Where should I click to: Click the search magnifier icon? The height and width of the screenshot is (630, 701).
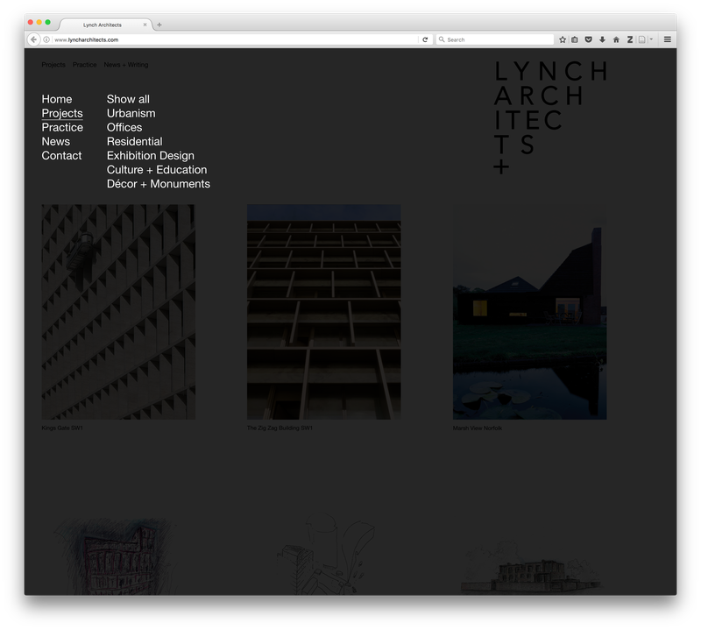tap(442, 39)
